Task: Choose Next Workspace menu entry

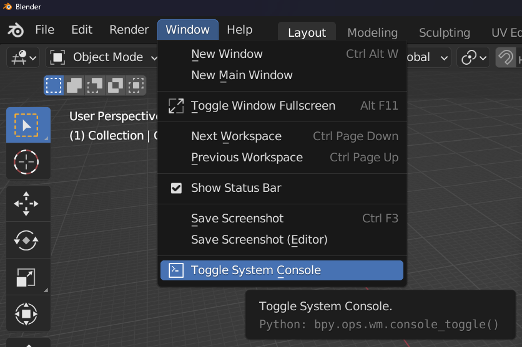Action: coord(282,136)
